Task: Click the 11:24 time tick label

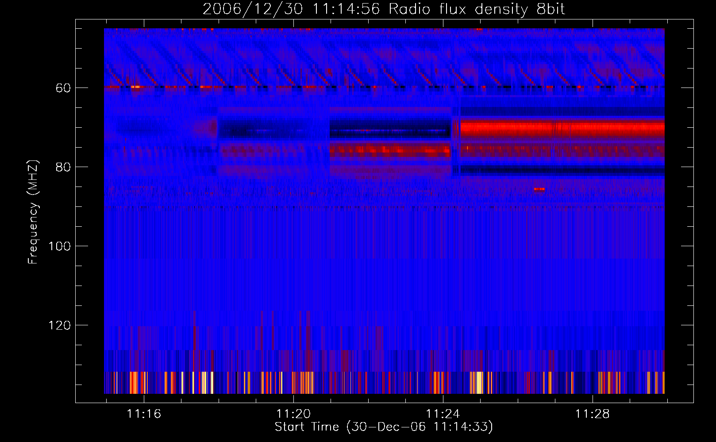Action: click(x=443, y=414)
